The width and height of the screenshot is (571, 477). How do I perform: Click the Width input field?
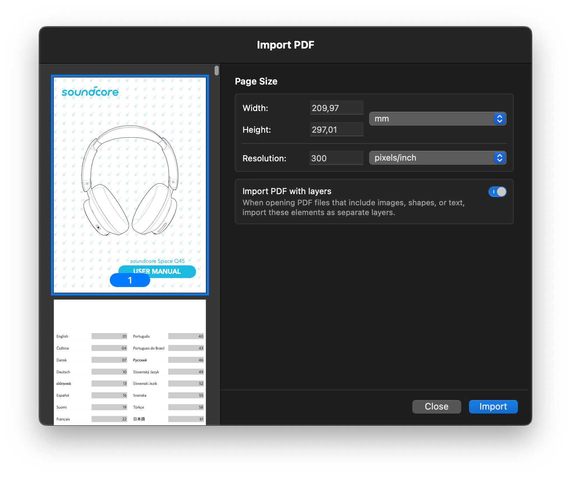[337, 108]
